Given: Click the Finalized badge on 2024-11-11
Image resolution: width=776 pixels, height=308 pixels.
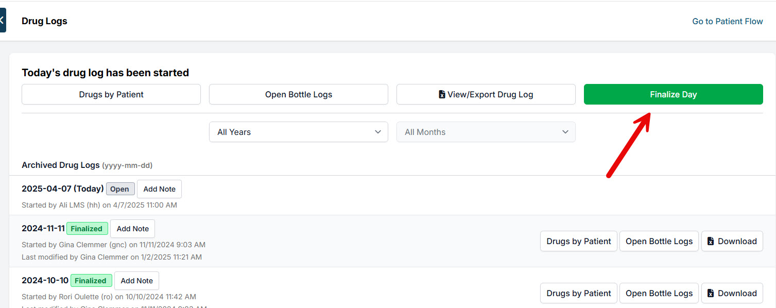Looking at the screenshot, I should tap(87, 229).
